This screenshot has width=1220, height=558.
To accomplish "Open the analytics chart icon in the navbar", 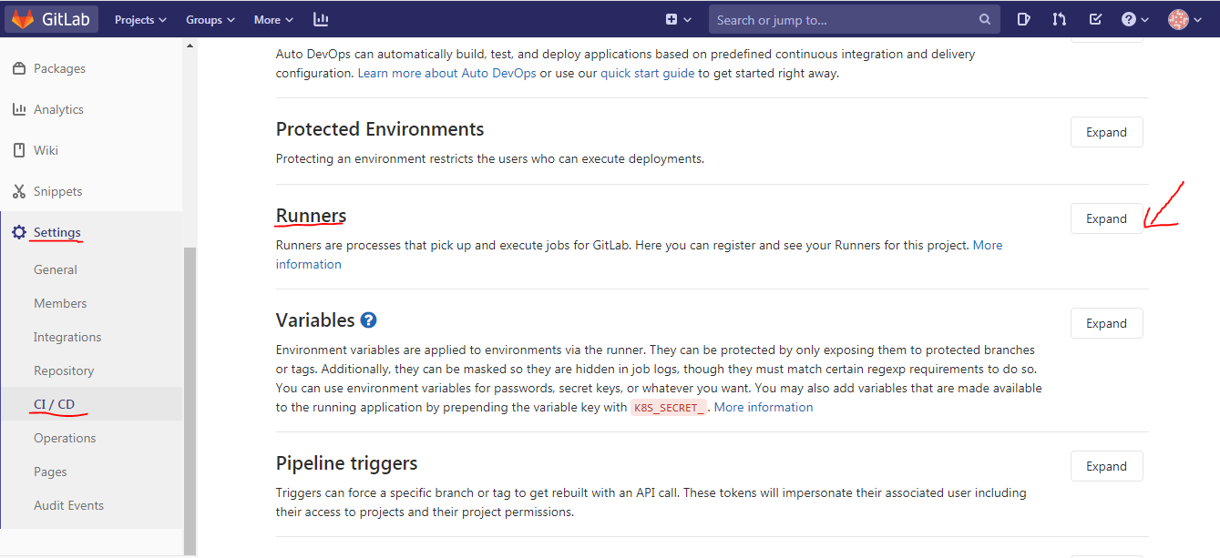I will pos(319,18).
